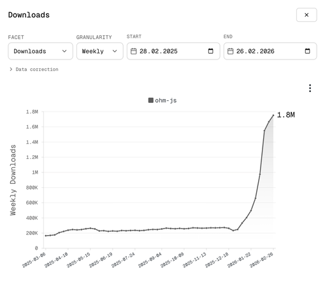This screenshot has height=288, width=325.
Task: Click the 2025-04-10 x-axis label
Action: pyautogui.click(x=56, y=260)
